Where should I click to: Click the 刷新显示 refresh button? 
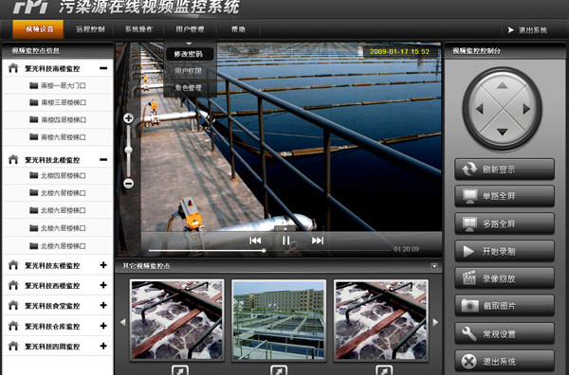(x=505, y=170)
